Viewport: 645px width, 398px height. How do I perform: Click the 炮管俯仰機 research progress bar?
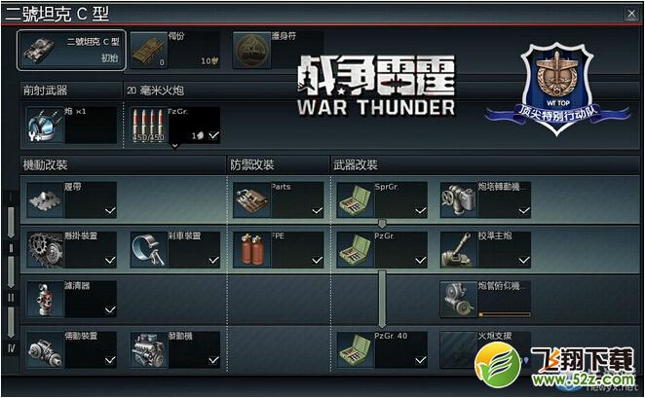(x=505, y=314)
